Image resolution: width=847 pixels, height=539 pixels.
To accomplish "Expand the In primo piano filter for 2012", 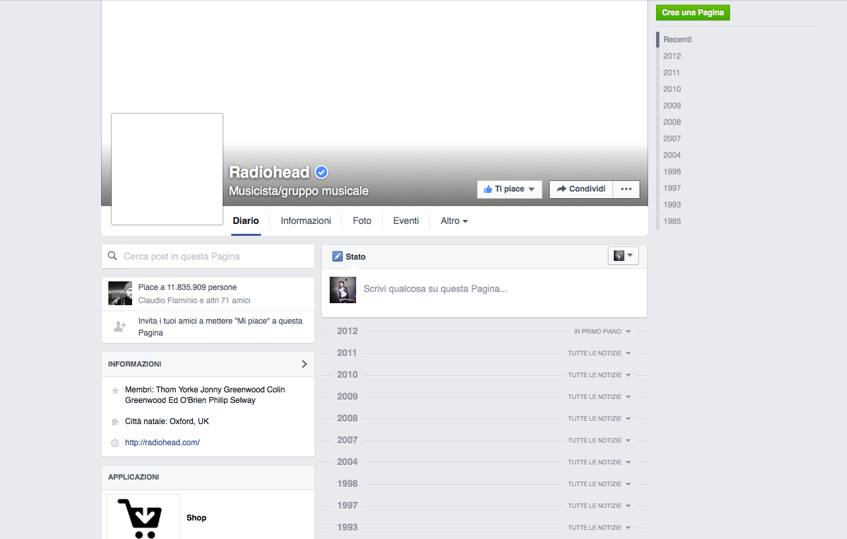I will coord(602,332).
